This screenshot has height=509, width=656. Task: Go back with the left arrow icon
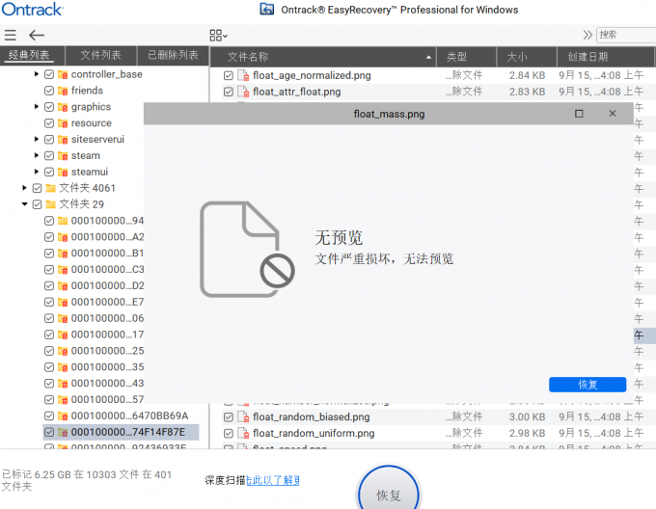click(x=37, y=35)
